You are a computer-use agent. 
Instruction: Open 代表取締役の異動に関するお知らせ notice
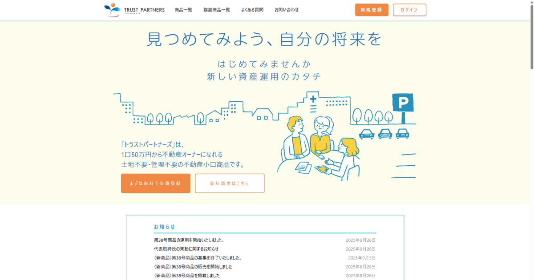tap(186, 249)
